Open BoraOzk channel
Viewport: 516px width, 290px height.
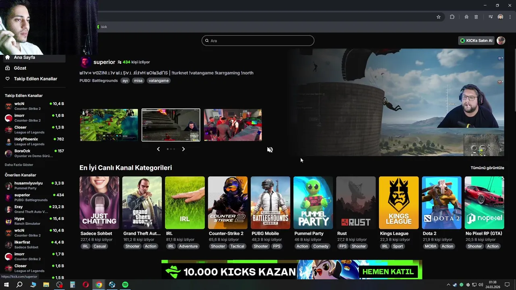(34, 153)
